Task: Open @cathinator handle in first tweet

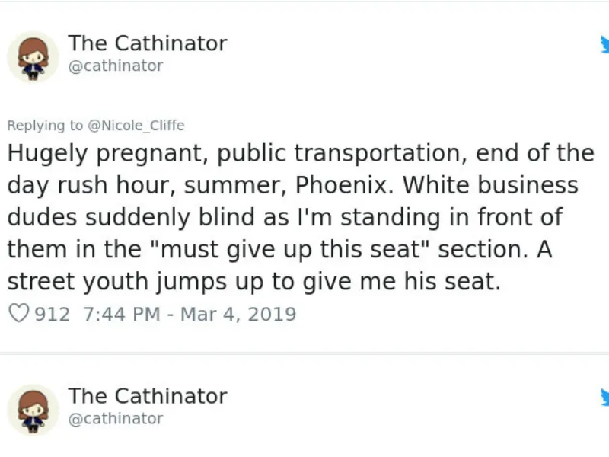Action: coord(116,66)
